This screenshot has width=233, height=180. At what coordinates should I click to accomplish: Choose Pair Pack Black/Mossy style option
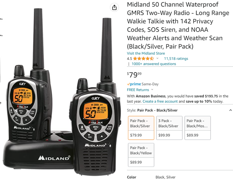click(197, 128)
